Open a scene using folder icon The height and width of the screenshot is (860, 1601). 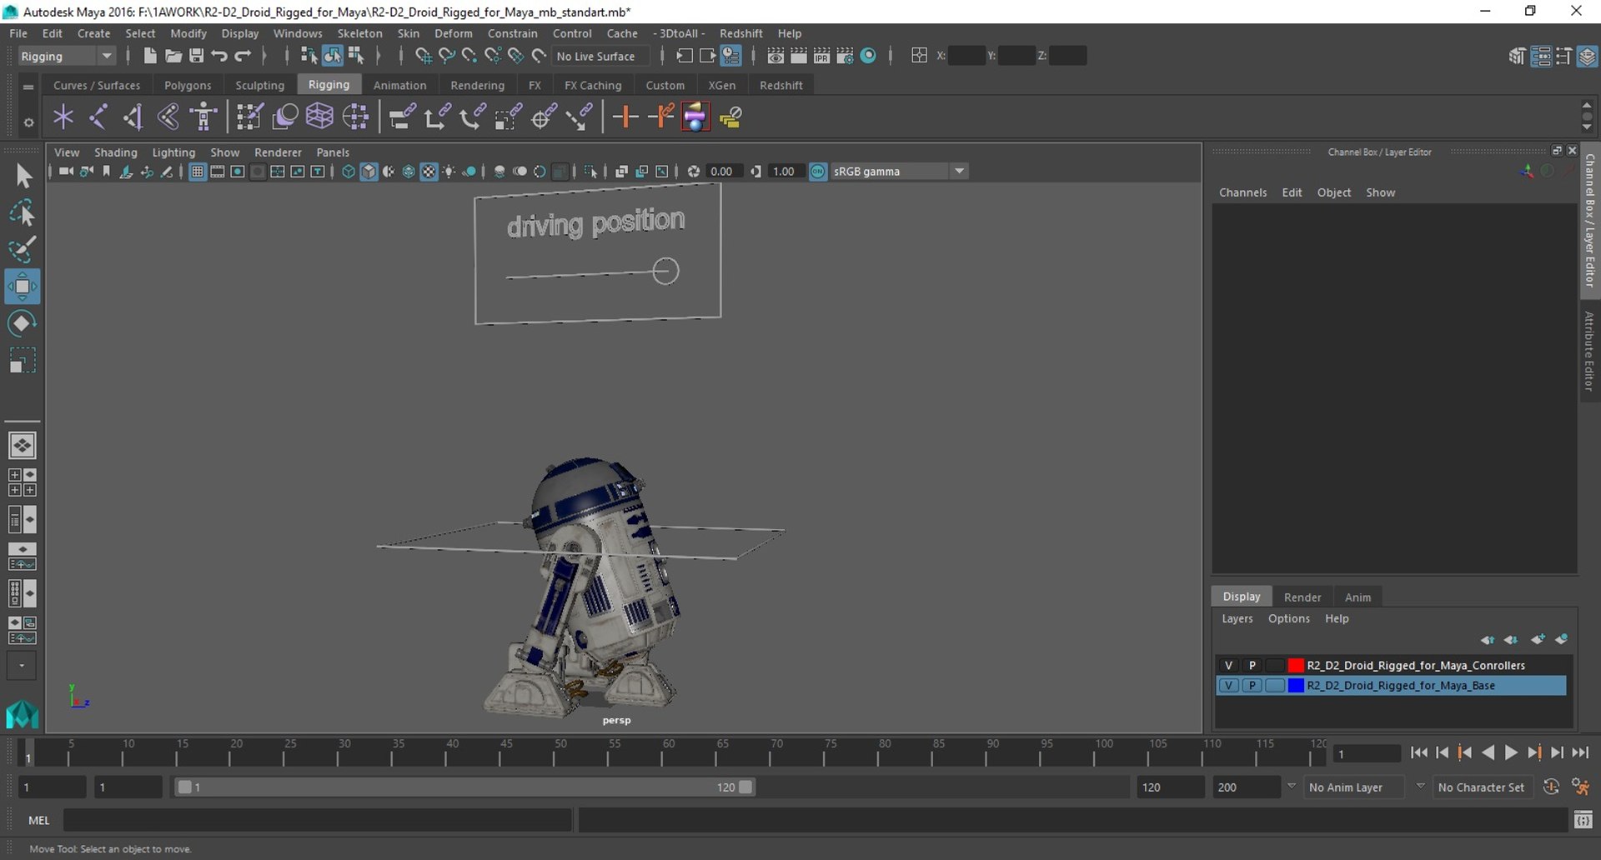pos(173,56)
